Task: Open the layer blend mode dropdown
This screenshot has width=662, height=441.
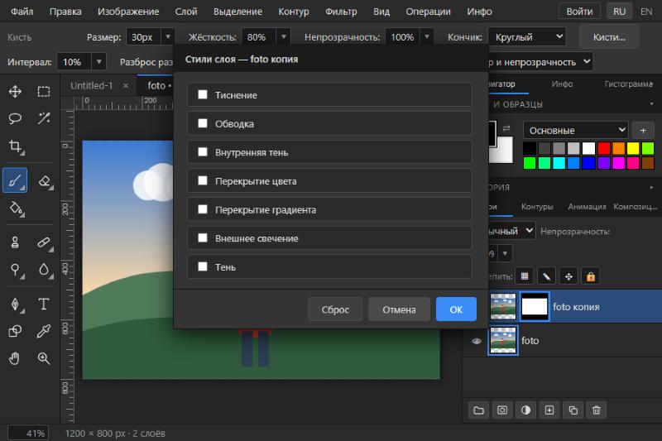Action: point(511,232)
